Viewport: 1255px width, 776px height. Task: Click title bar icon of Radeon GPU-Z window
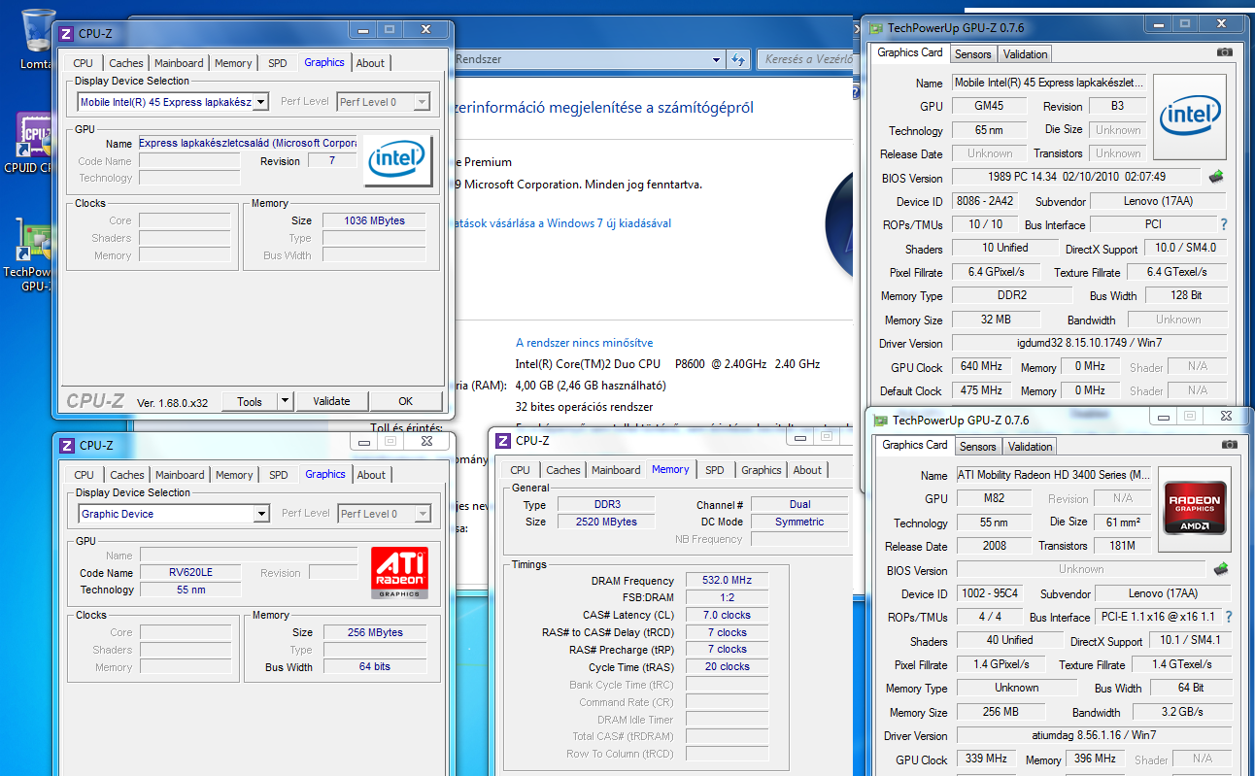pos(880,421)
